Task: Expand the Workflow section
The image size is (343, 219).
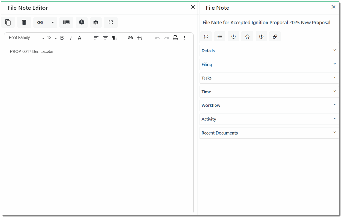Action: (x=269, y=105)
